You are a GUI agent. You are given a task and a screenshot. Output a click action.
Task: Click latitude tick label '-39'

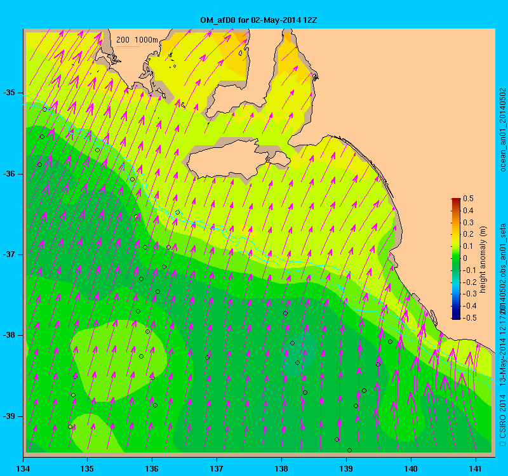pyautogui.click(x=9, y=416)
